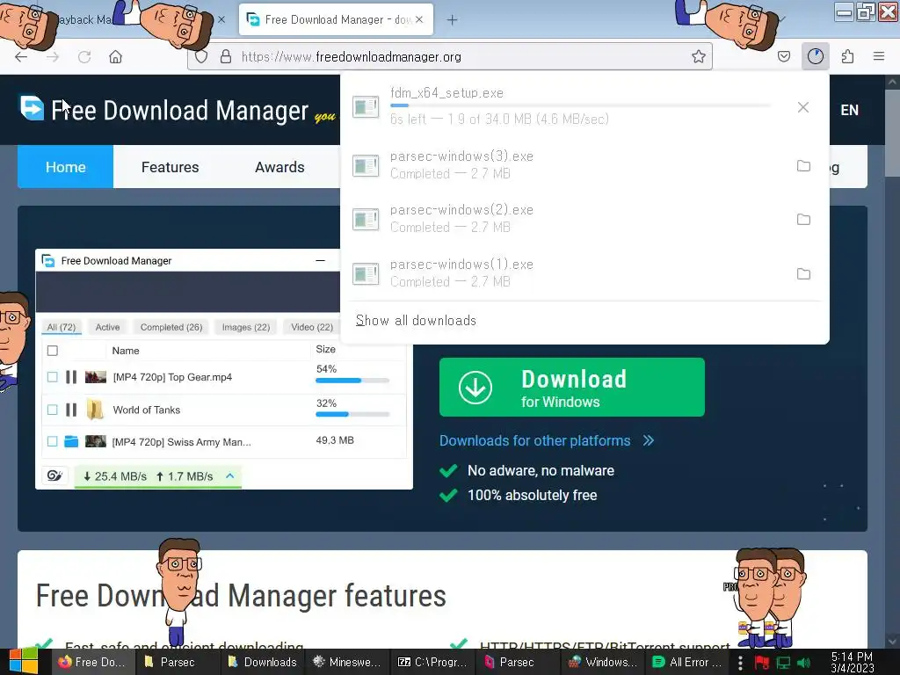Image resolution: width=900 pixels, height=675 pixels.
Task: Pause the World of Tanks download
Action: [x=71, y=410]
